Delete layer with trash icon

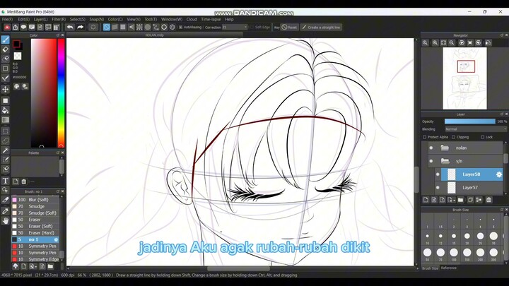point(488,200)
